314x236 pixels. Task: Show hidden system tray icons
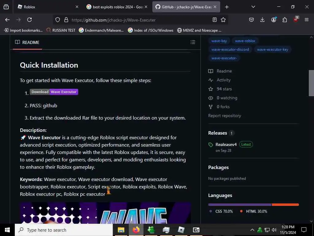[x=252, y=230]
